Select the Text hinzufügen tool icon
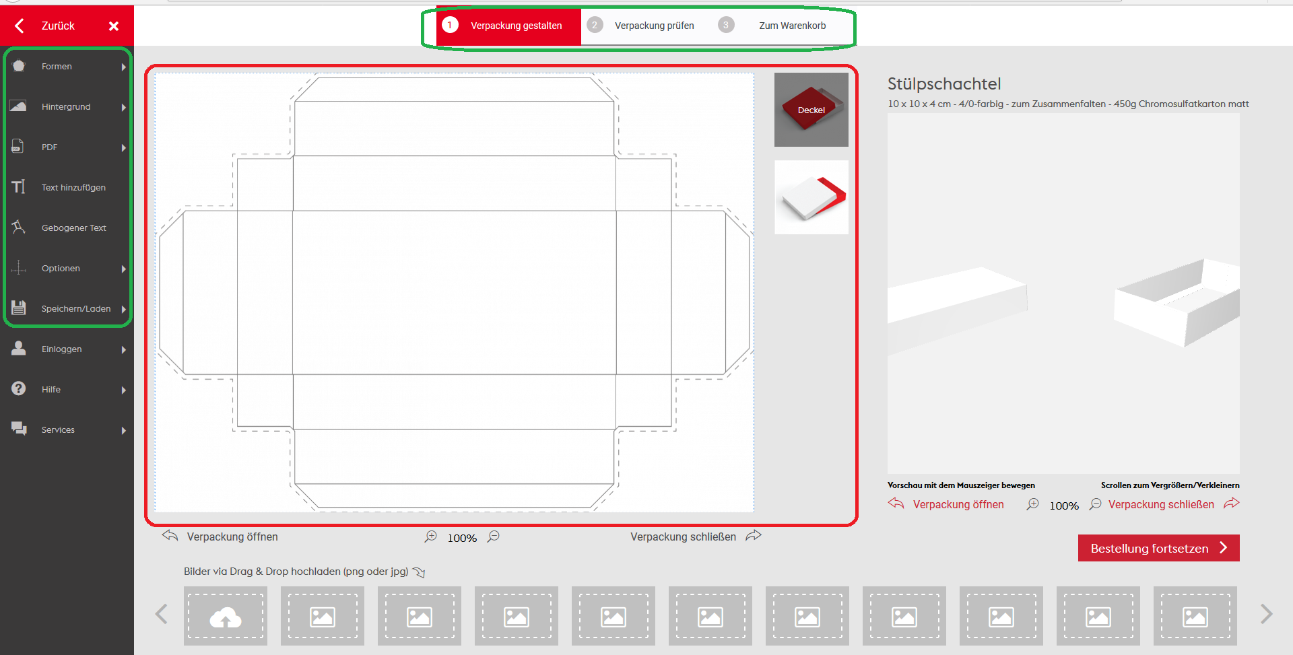The image size is (1293, 655). click(19, 187)
